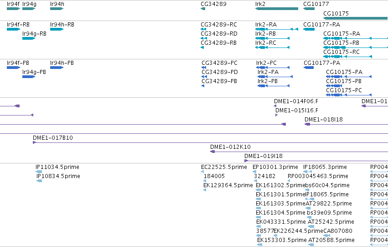Screen dimensions: 388x247
Task: Open EST IP18065.3prime
Action: tap(325, 167)
